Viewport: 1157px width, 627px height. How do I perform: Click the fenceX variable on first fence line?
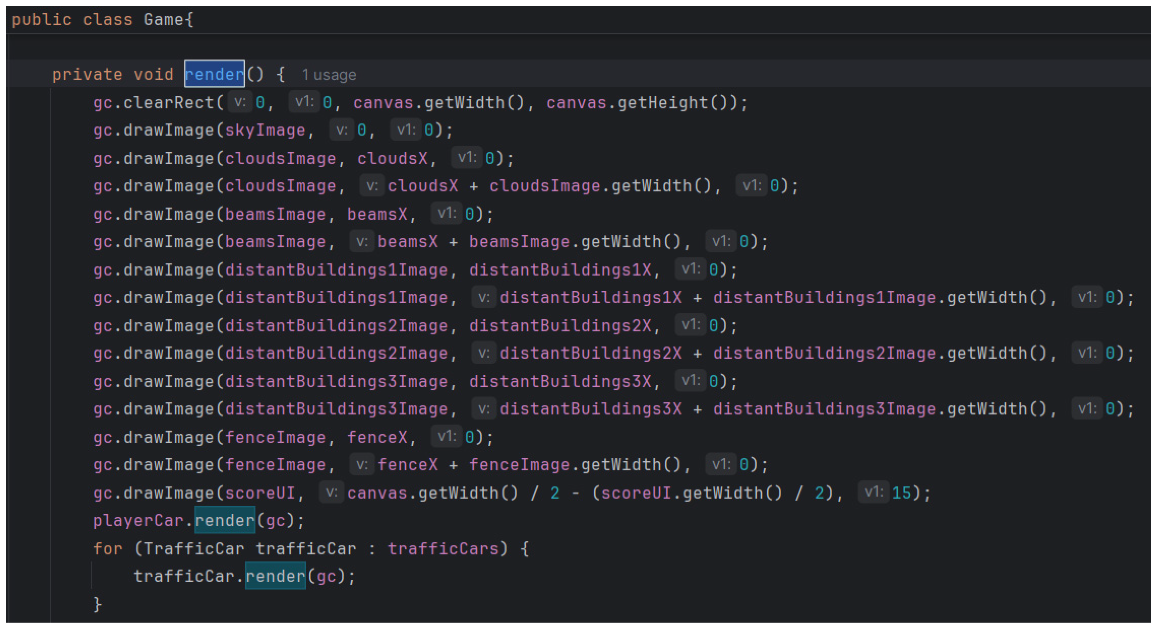(x=377, y=437)
